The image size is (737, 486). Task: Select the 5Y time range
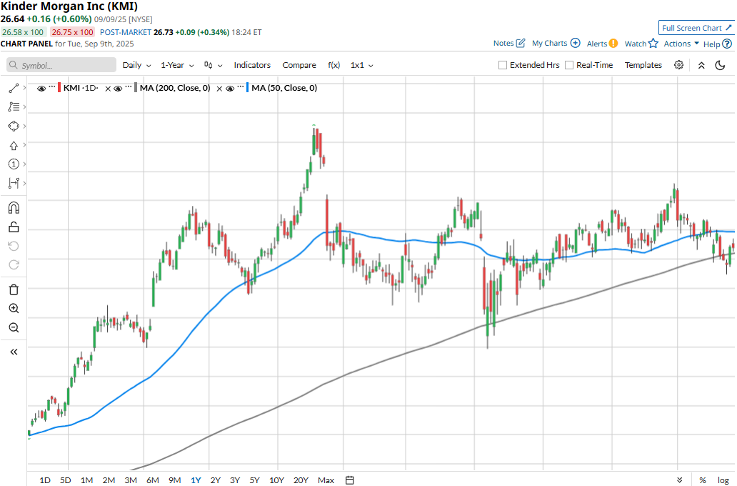click(254, 480)
